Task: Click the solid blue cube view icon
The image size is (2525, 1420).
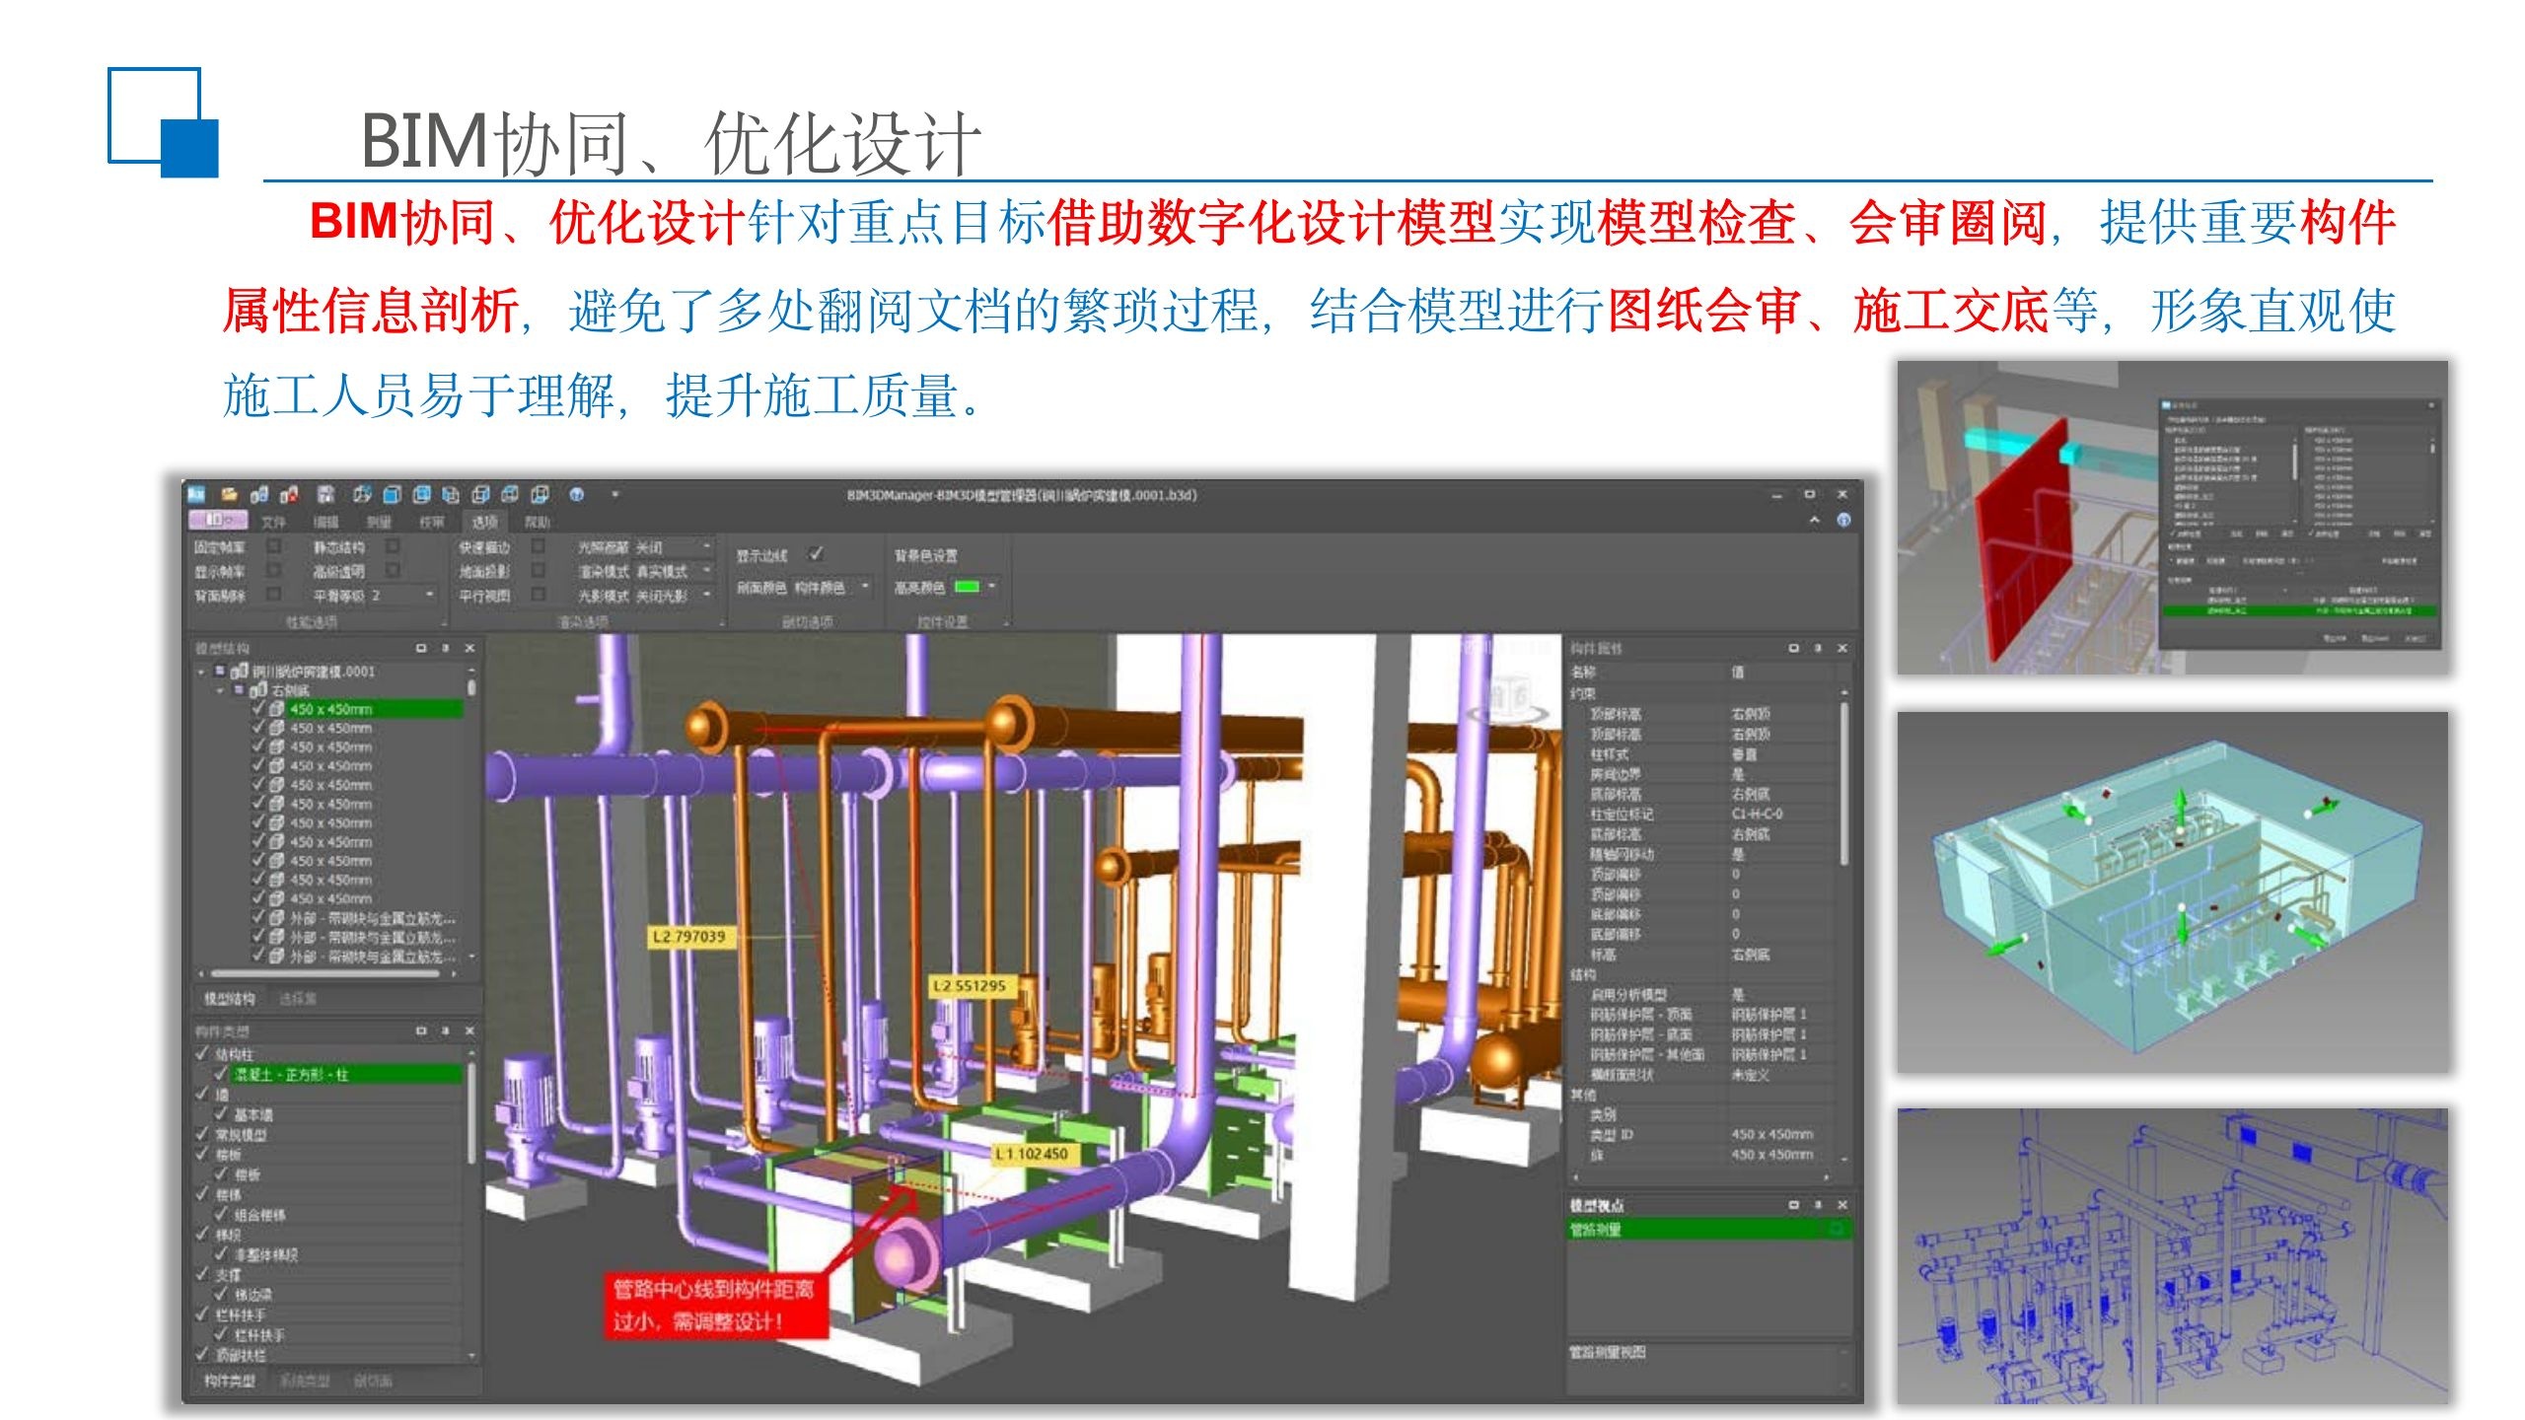Action: point(392,495)
